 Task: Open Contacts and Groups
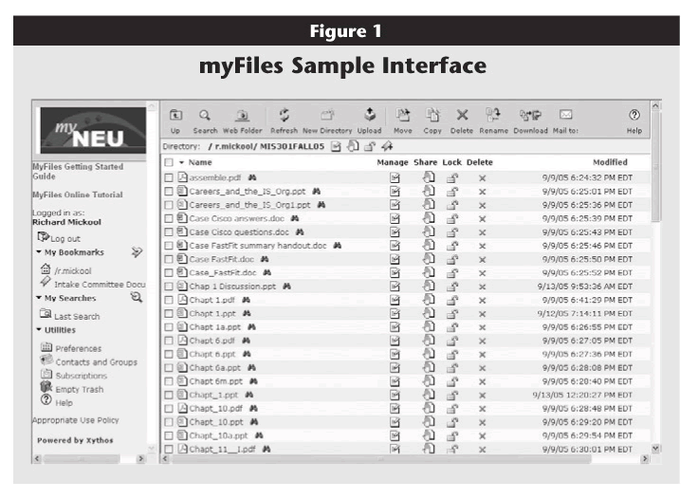(x=95, y=361)
